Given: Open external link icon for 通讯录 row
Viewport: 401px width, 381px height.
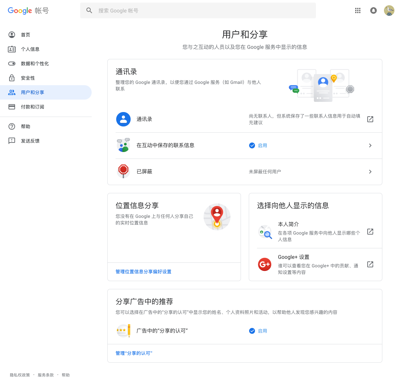Looking at the screenshot, I should pyautogui.click(x=370, y=119).
